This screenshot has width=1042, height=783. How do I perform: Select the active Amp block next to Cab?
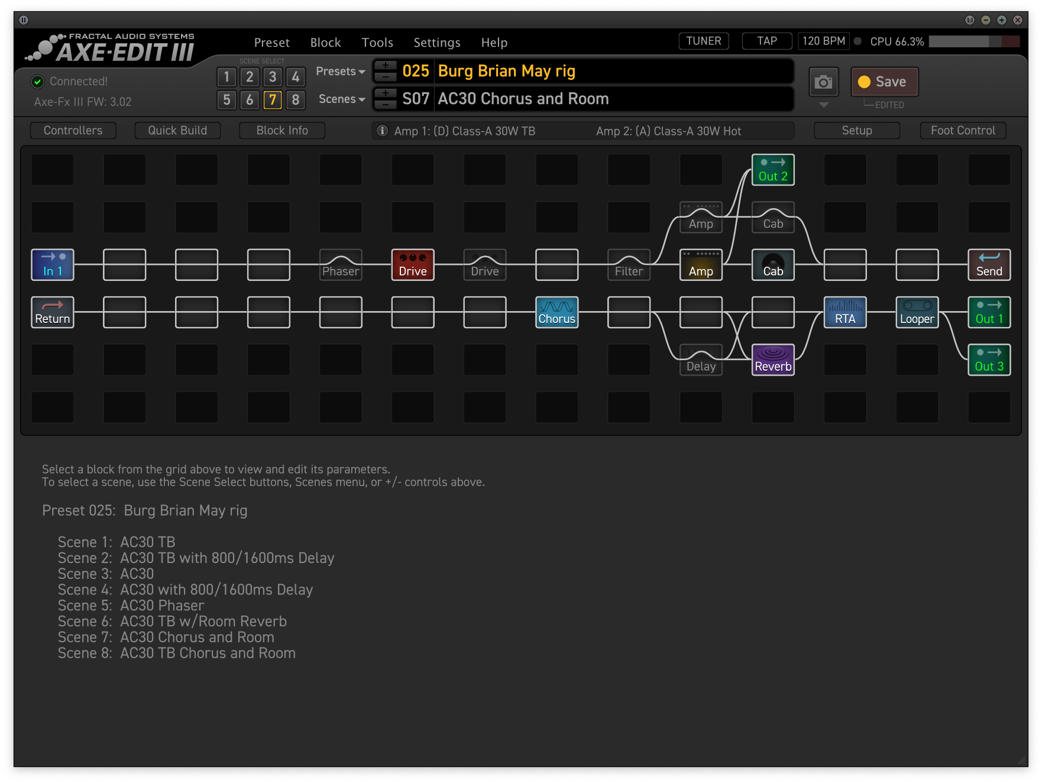coord(701,264)
